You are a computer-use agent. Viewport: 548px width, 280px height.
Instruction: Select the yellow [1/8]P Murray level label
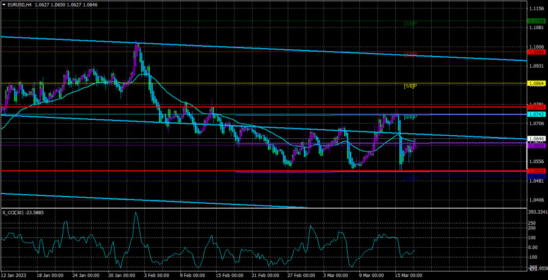410,86
